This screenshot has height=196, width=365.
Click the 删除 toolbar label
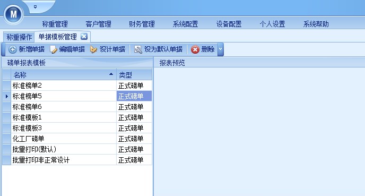click(x=208, y=49)
